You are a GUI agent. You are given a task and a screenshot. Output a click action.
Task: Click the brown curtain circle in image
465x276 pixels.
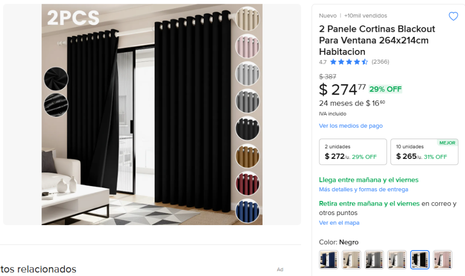247,156
